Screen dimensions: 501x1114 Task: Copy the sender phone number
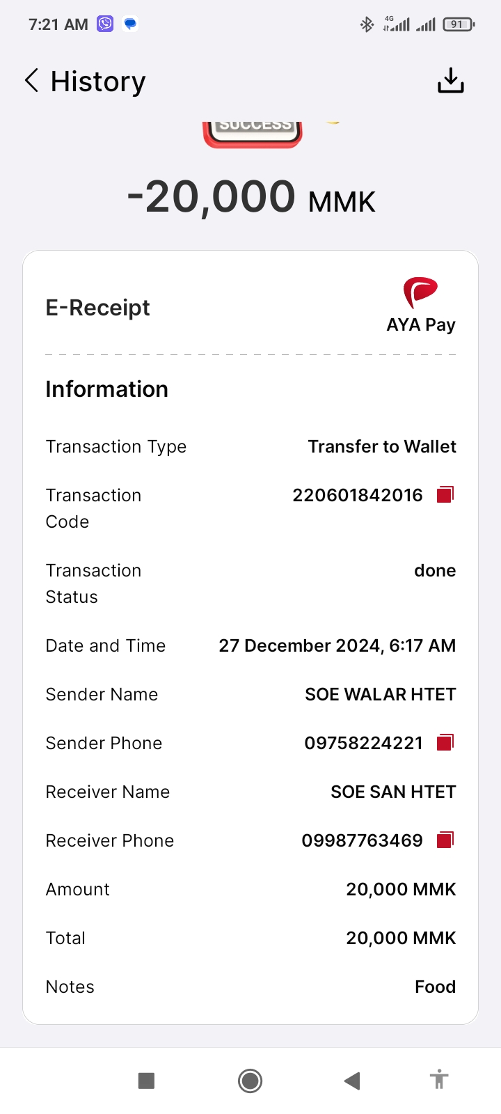(x=445, y=743)
